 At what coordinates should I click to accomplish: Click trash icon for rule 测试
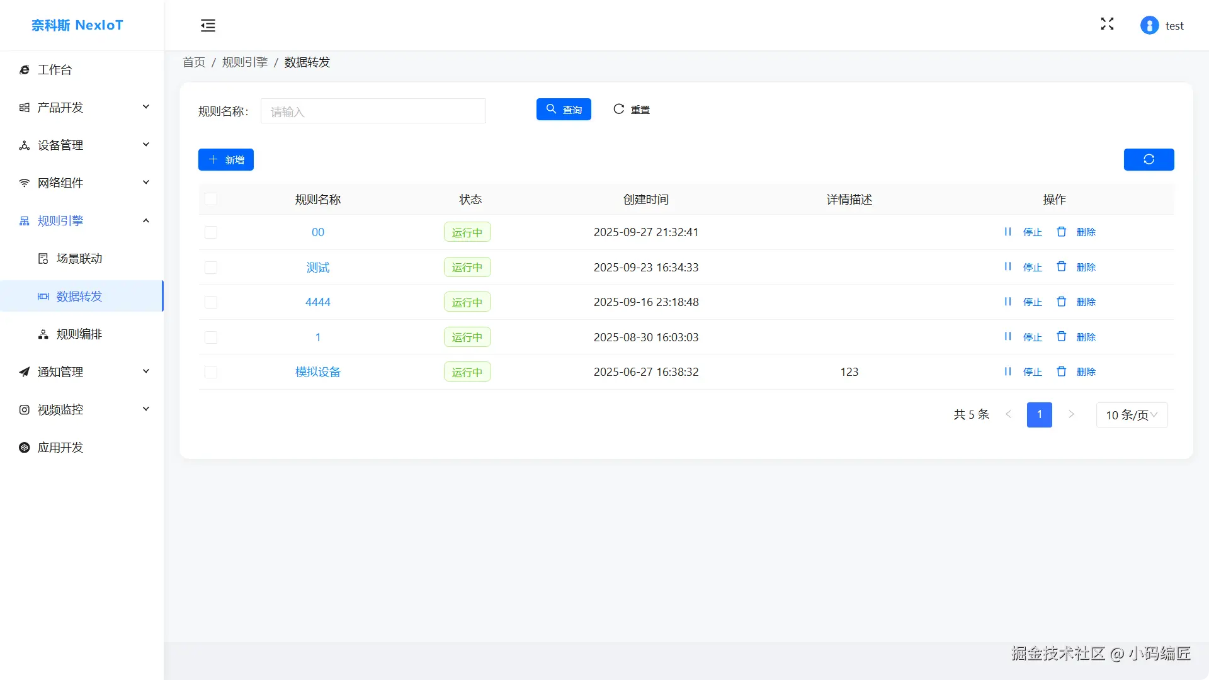pos(1061,267)
